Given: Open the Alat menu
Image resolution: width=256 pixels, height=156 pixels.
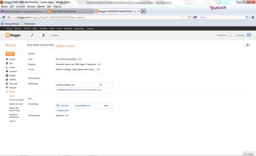Looking at the screenshot, I should pos(49,6).
